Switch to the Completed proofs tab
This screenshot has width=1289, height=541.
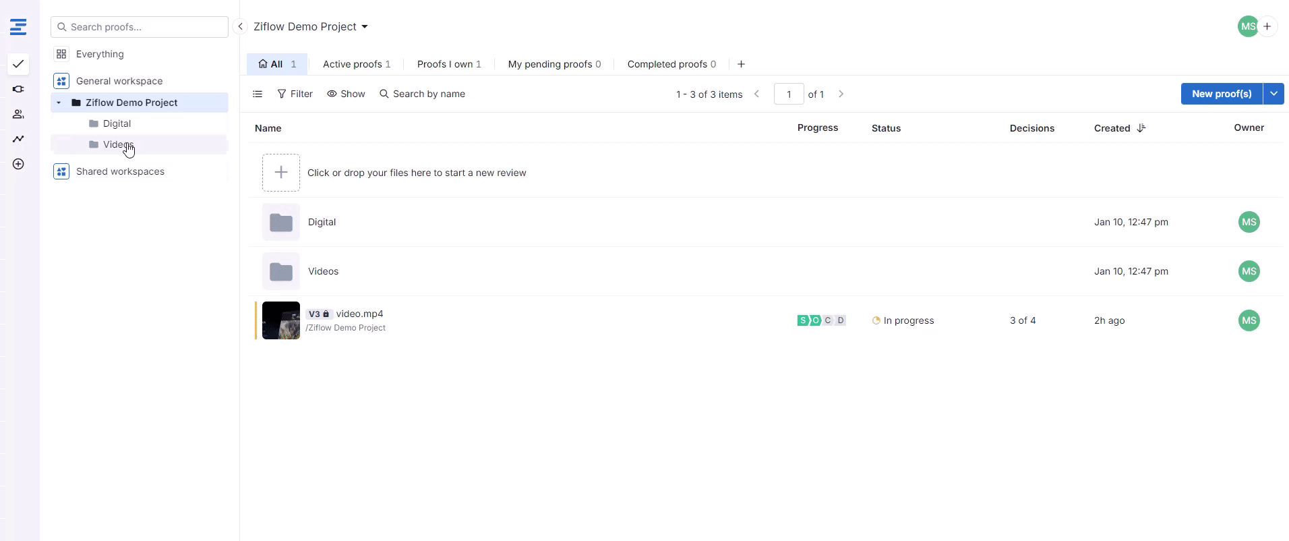[671, 64]
